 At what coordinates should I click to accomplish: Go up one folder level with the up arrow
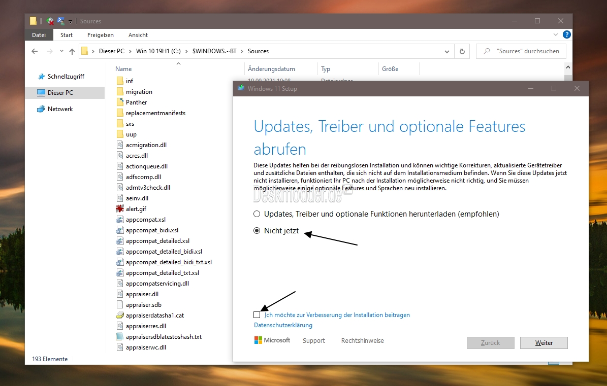point(72,51)
